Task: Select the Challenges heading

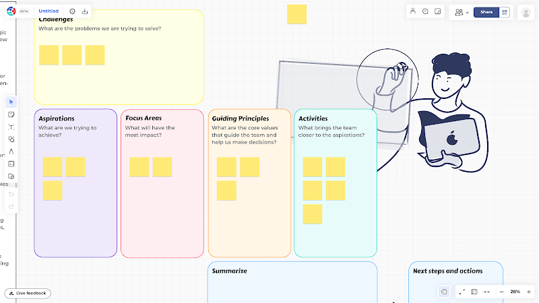Action: [56, 20]
